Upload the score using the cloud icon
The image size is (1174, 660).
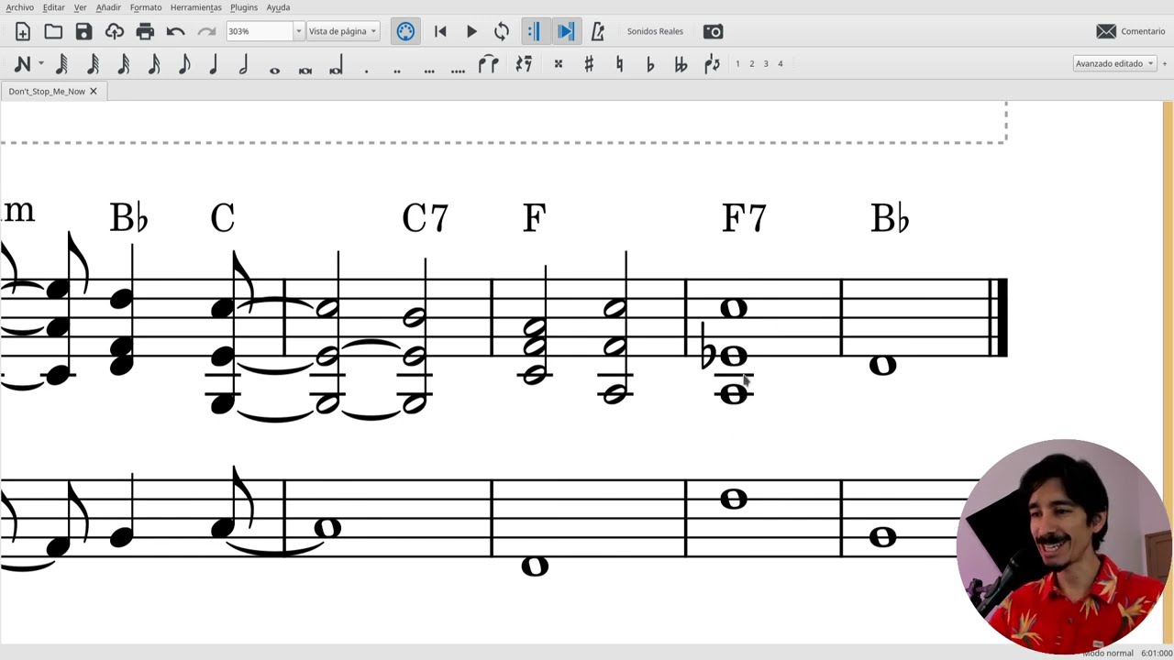[x=115, y=31]
